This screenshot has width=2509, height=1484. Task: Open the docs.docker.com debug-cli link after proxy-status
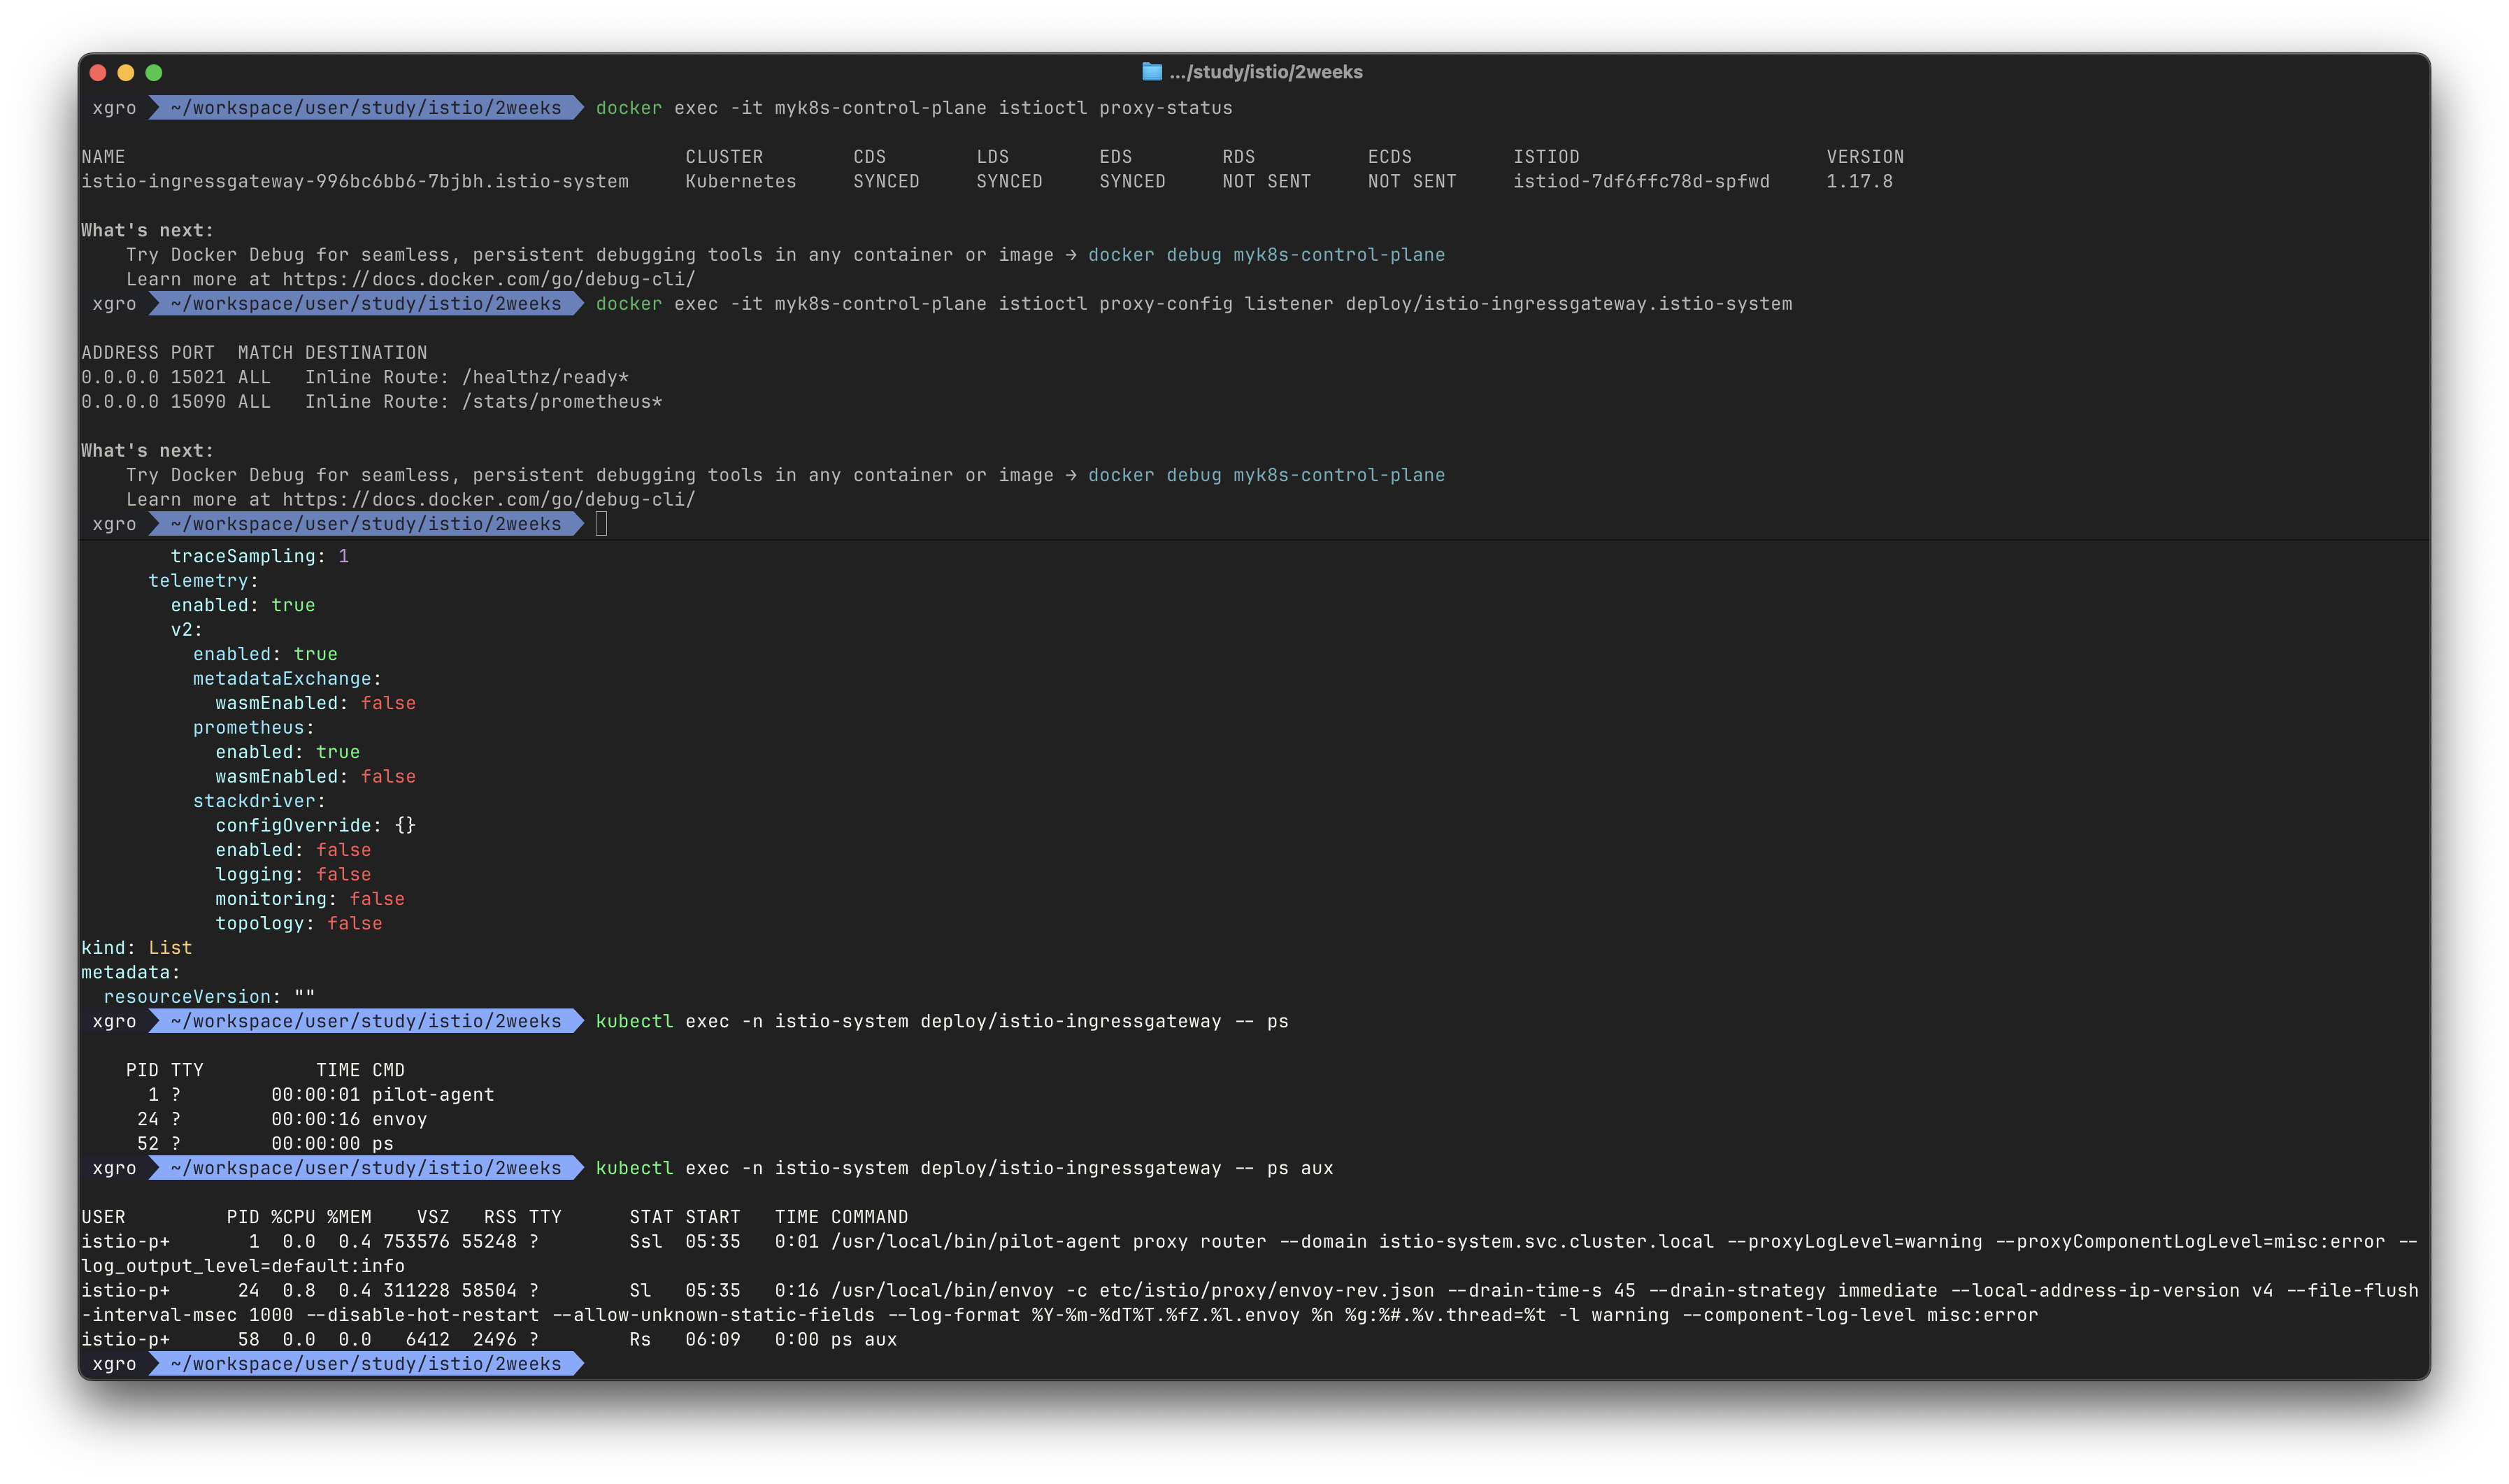489,279
